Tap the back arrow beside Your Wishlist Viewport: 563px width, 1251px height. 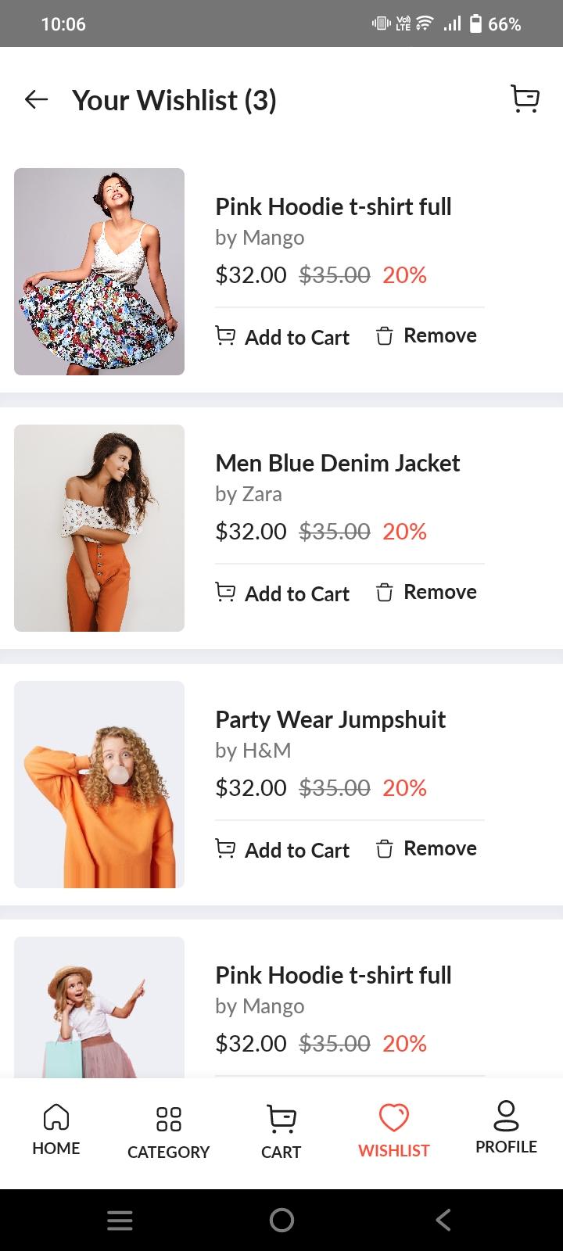(x=36, y=99)
